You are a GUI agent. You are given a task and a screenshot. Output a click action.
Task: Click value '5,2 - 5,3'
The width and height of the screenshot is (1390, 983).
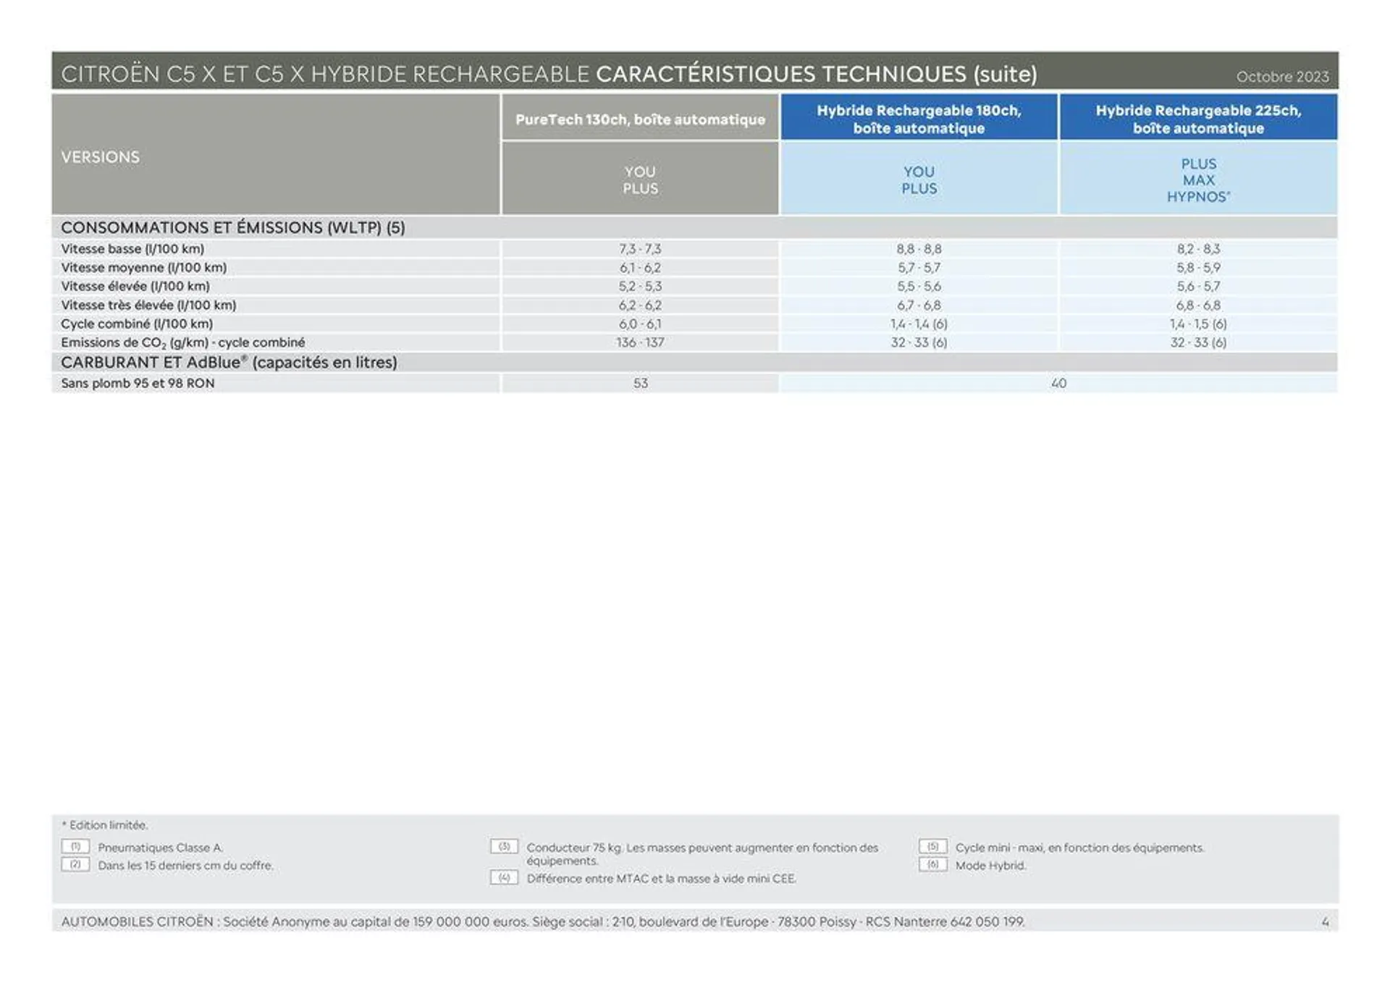(x=640, y=287)
